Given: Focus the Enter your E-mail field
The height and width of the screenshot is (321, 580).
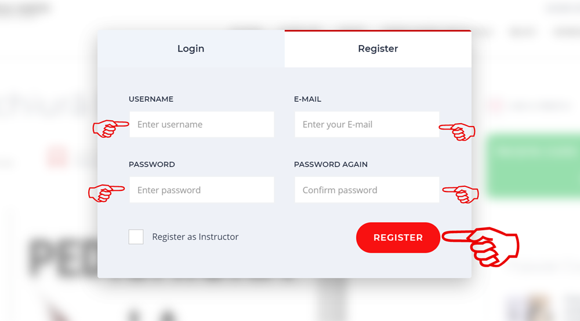Looking at the screenshot, I should tap(367, 124).
